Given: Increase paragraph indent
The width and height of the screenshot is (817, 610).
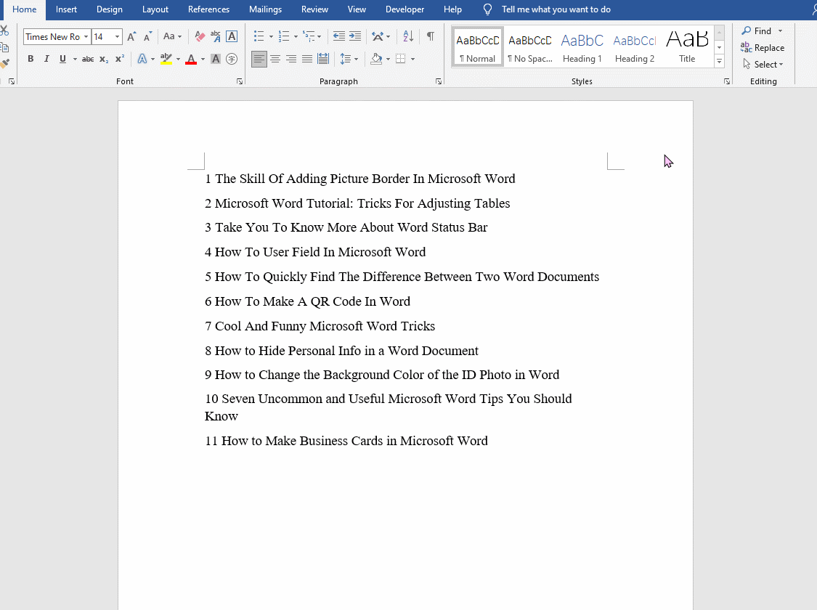Looking at the screenshot, I should tap(355, 36).
